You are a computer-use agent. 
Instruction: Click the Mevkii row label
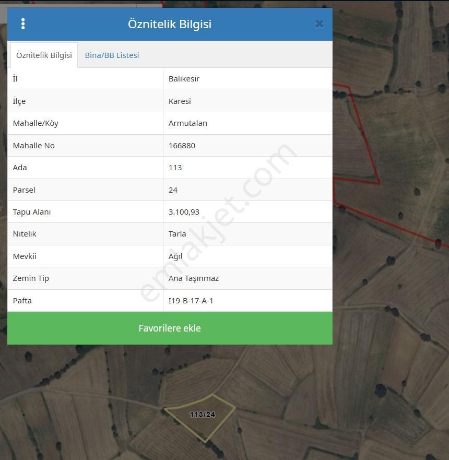coord(25,256)
